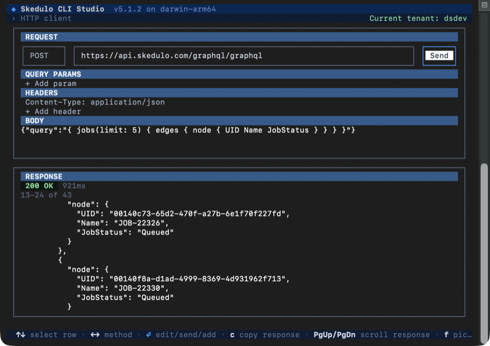Focus the request URL field

coord(244,56)
